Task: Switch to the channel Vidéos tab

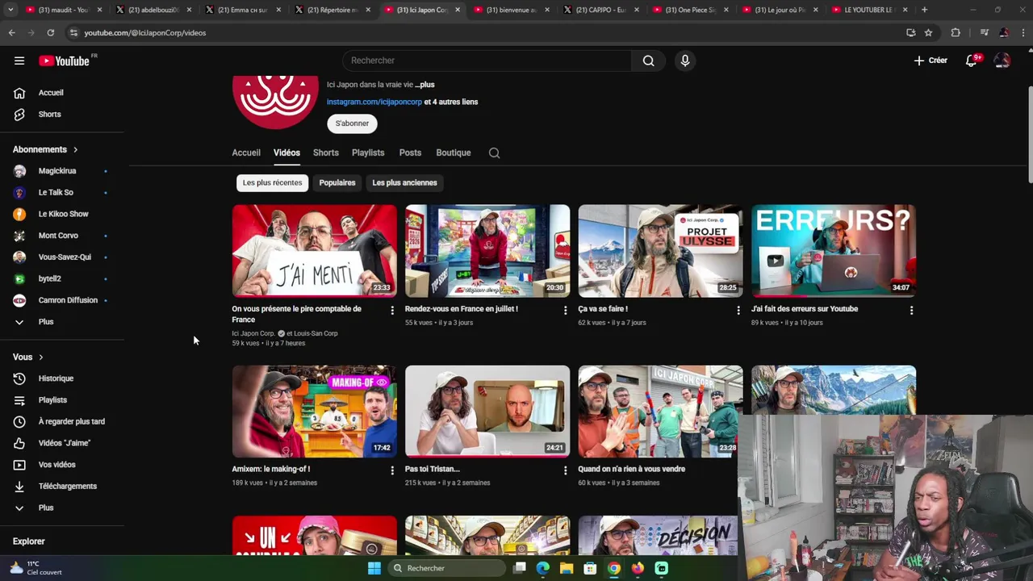Action: [x=286, y=153]
